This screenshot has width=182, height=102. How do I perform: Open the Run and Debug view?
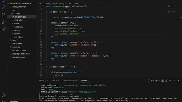pyautogui.click(x=4, y=22)
